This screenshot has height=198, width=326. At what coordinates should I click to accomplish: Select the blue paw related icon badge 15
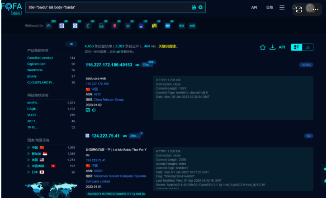coord(141,26)
